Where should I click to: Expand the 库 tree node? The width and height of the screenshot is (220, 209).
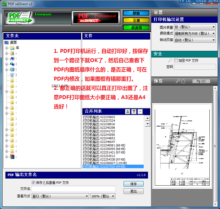coord(7,48)
